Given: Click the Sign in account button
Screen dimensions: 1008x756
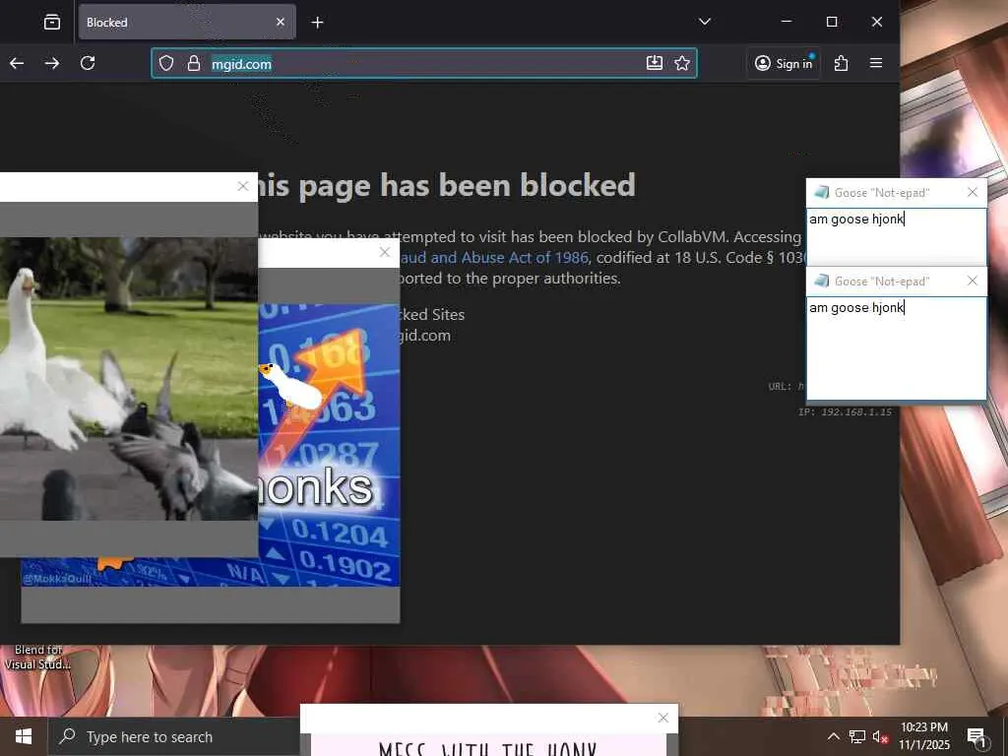Looking at the screenshot, I should [x=784, y=63].
